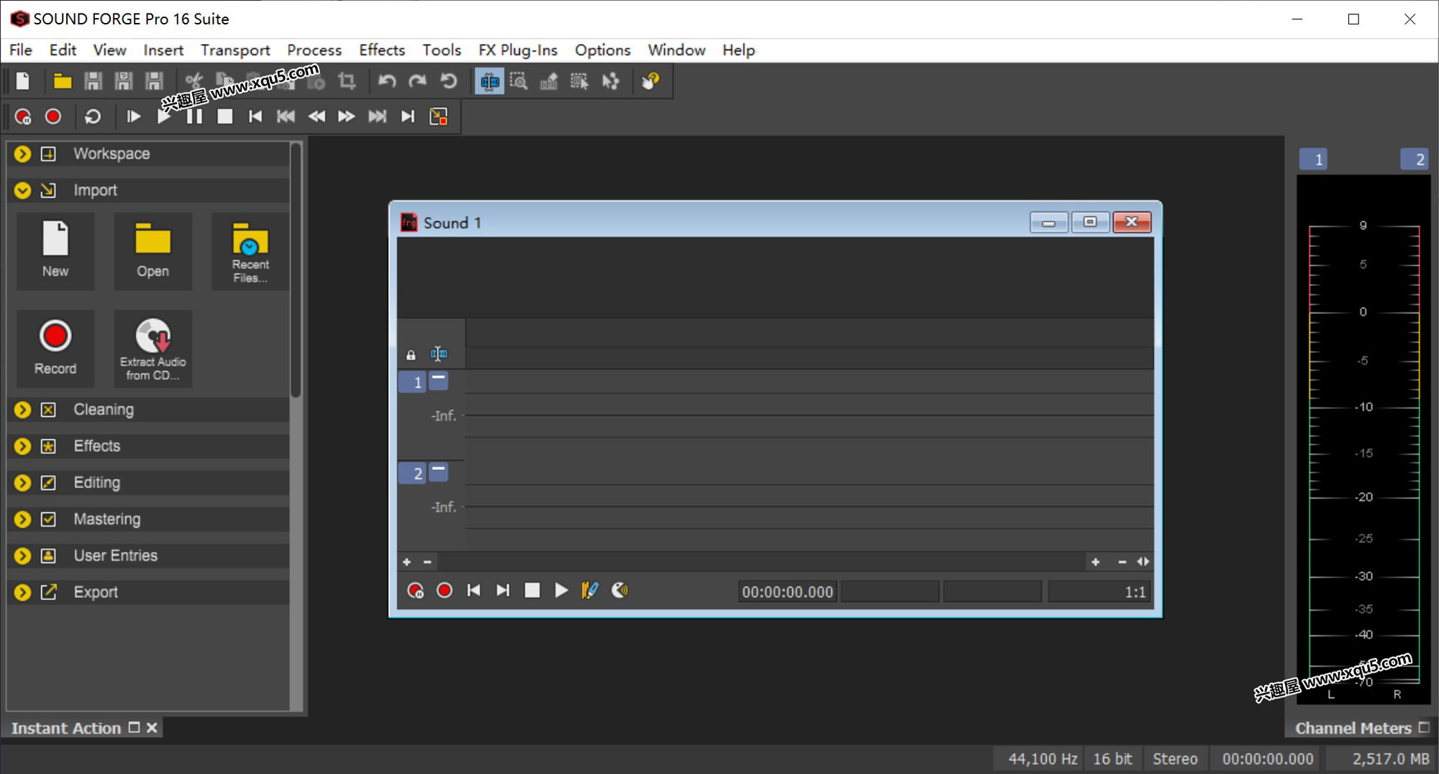Viewport: 1439px width, 774px height.
Task: Expand the User Entries section
Action: pos(22,556)
